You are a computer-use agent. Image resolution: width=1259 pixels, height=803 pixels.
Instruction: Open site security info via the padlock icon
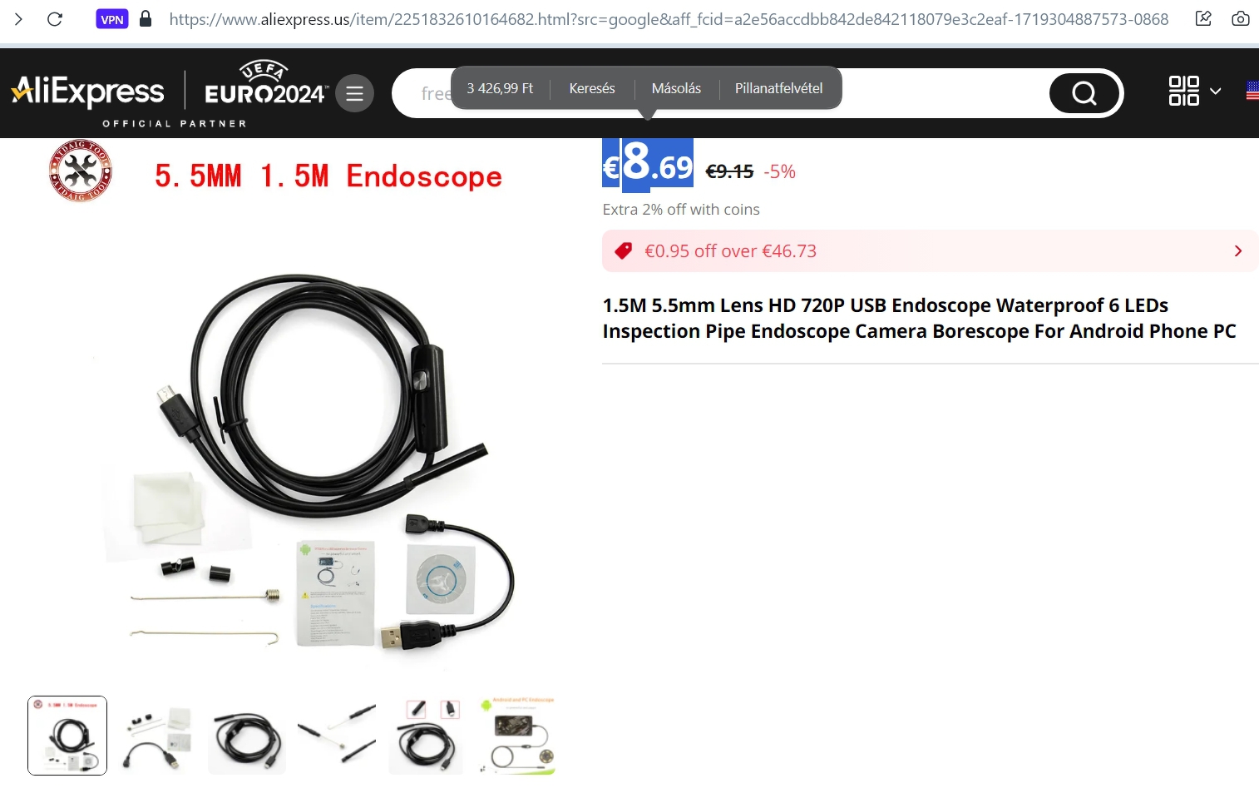point(146,18)
